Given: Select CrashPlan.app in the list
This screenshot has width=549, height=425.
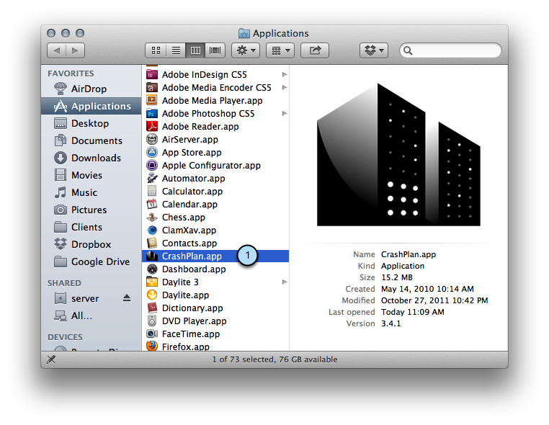Looking at the screenshot, I should (x=215, y=256).
